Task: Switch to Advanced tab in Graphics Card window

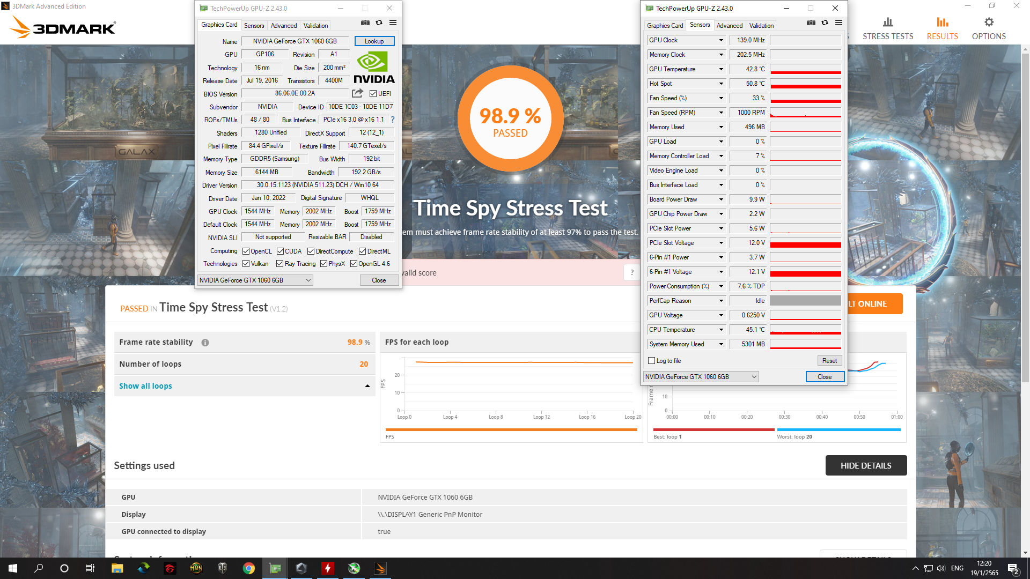Action: [x=283, y=26]
